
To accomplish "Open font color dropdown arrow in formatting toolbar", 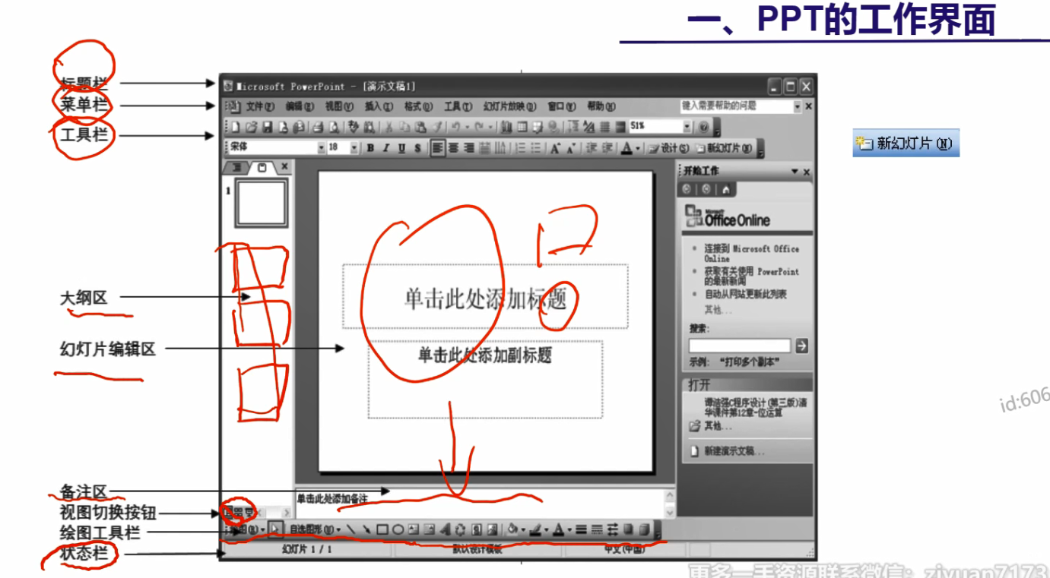I will (638, 147).
